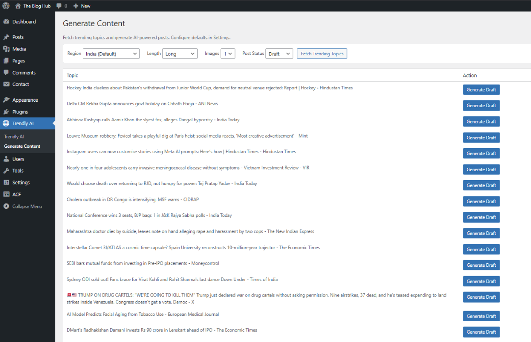Select the Posts pushpin icon in sidebar
The height and width of the screenshot is (342, 531).
point(7,37)
